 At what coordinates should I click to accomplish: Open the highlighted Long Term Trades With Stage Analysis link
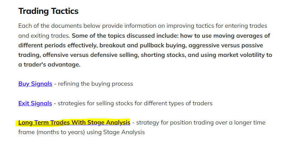coord(74,123)
